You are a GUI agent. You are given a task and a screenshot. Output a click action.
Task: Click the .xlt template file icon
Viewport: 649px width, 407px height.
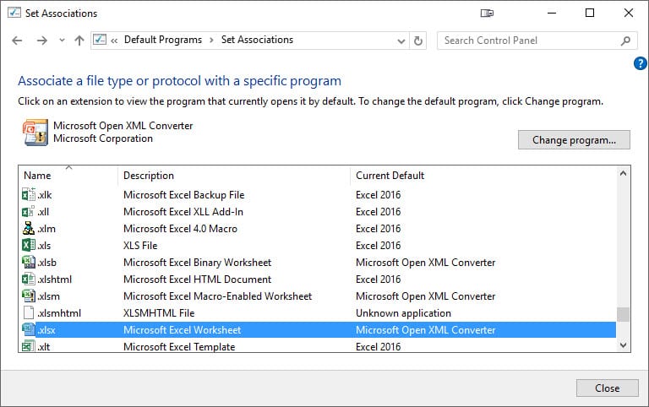pos(29,346)
